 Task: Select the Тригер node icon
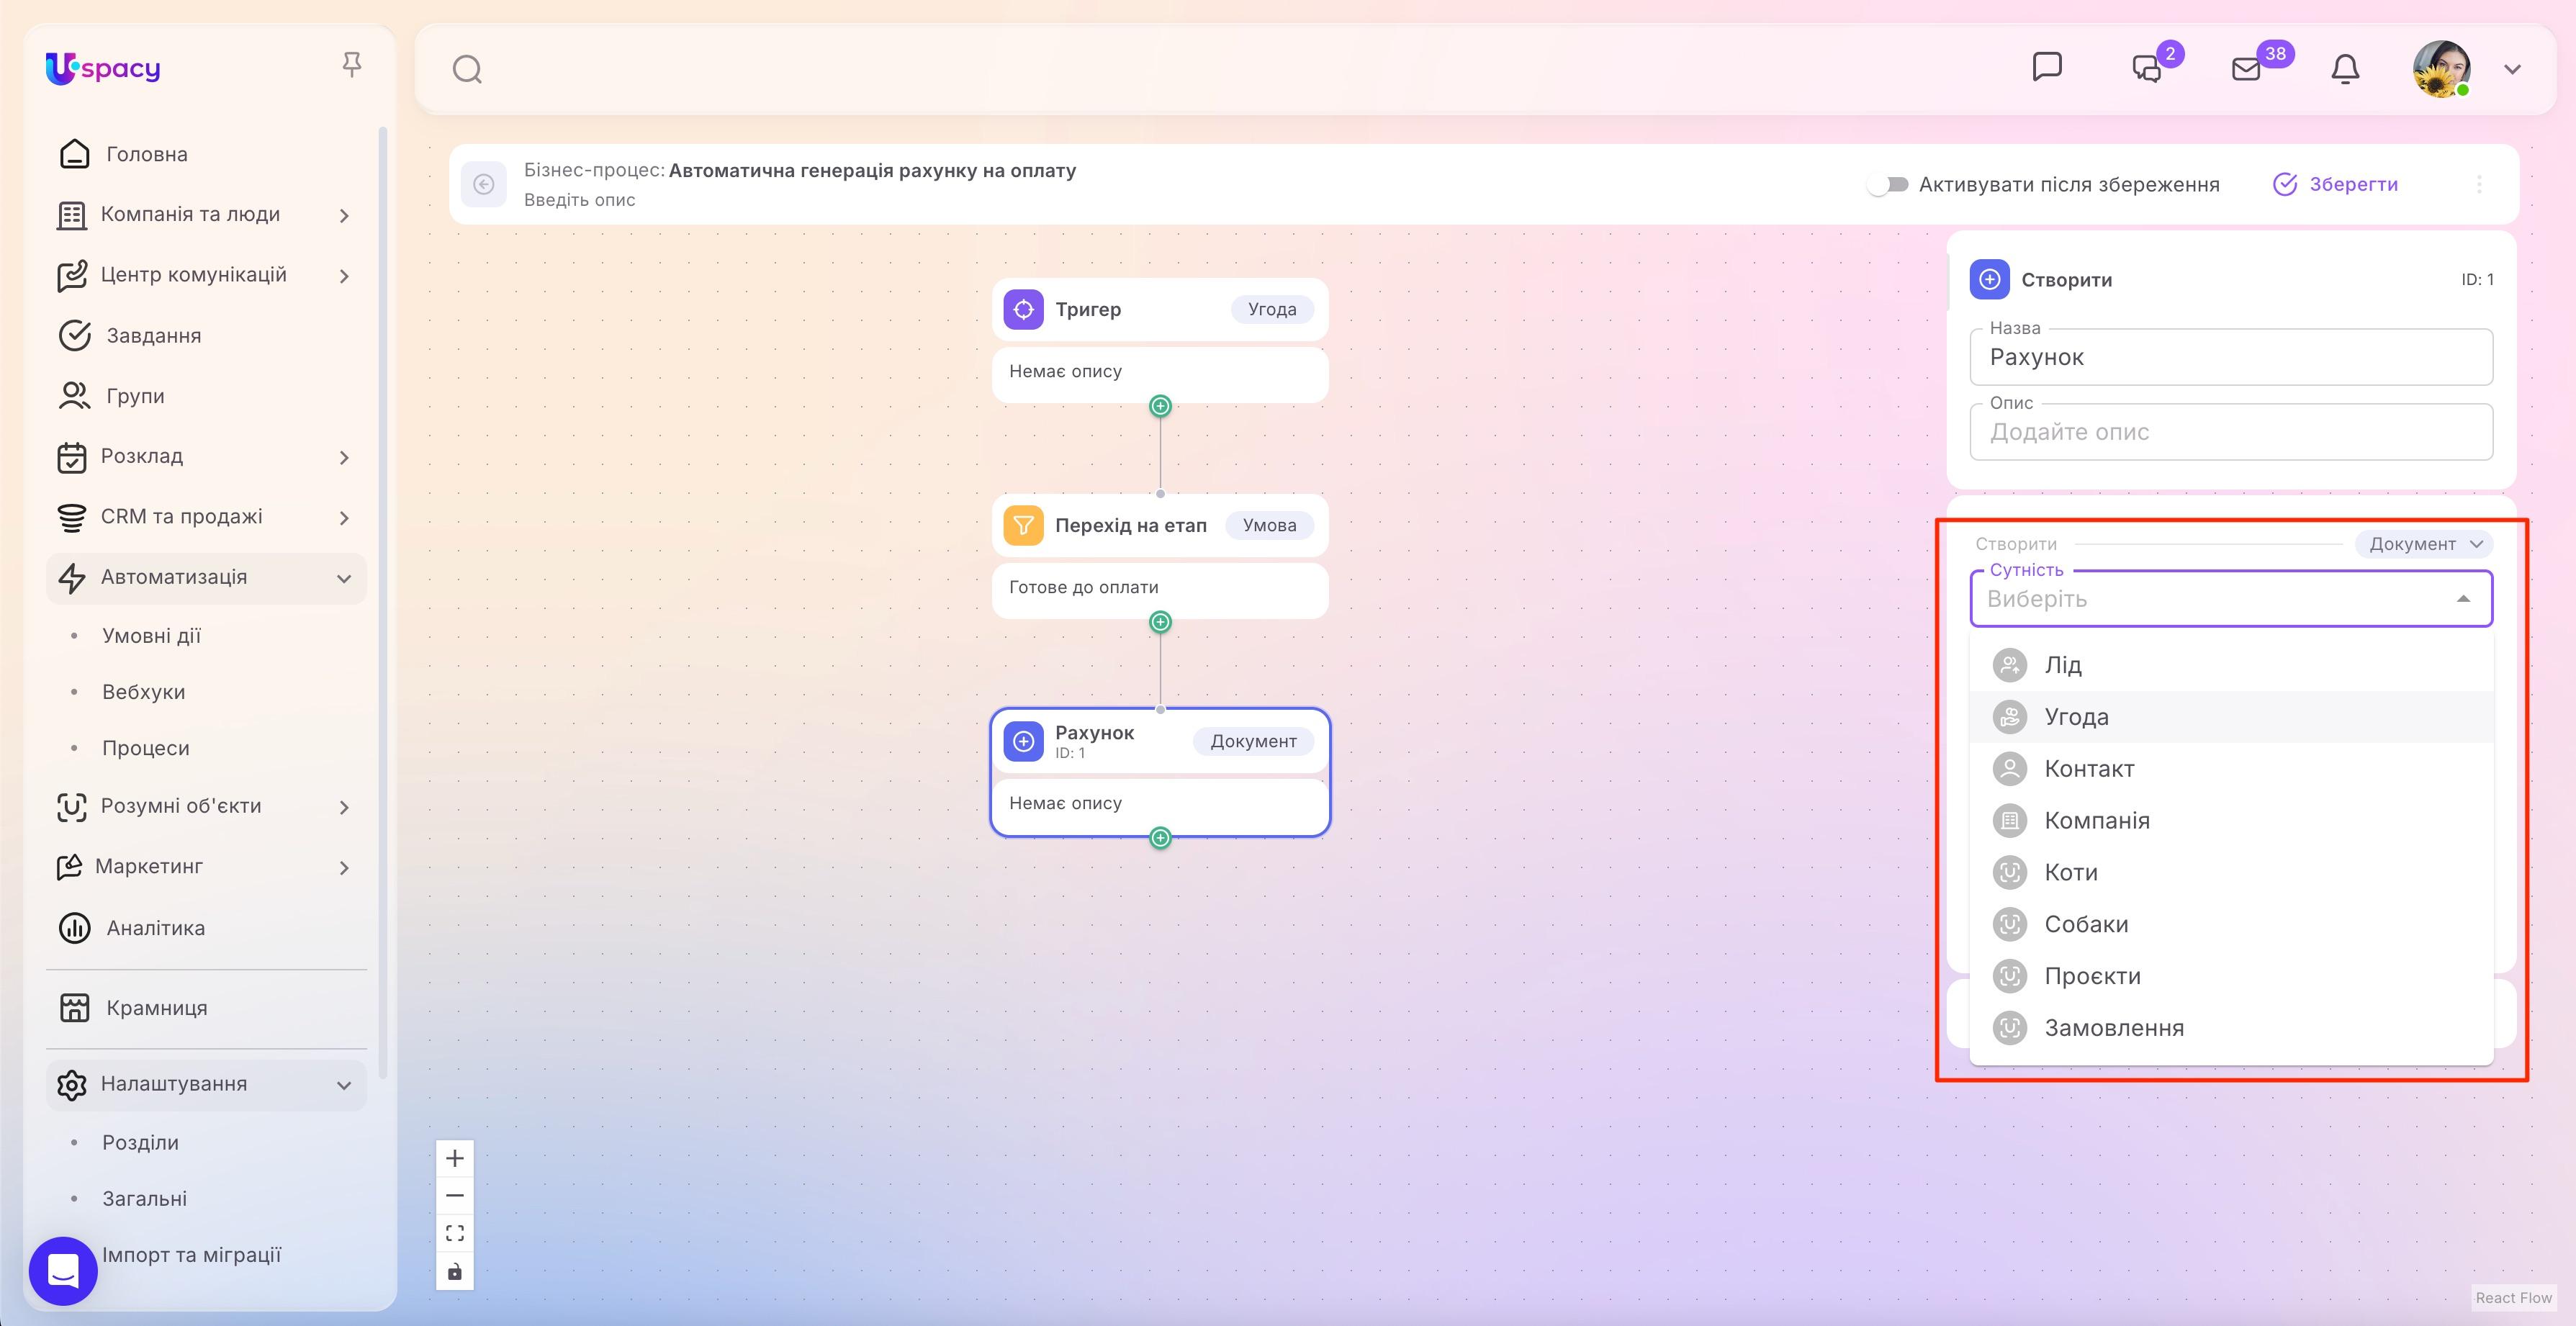(1023, 309)
